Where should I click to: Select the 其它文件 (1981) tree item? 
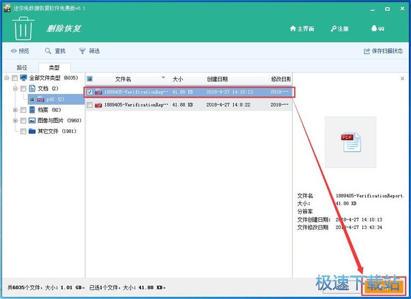coord(57,131)
